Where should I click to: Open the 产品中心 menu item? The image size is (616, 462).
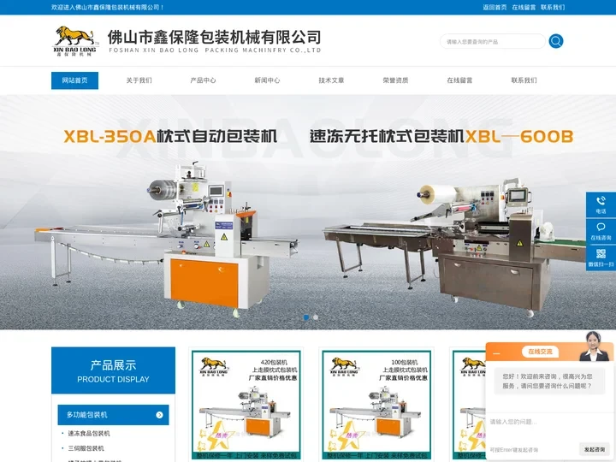point(203,80)
